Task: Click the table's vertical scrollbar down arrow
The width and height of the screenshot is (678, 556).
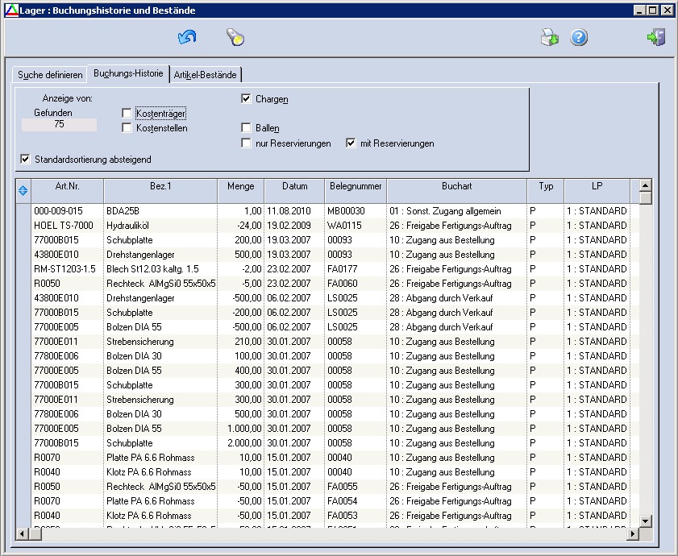Action: [x=645, y=521]
